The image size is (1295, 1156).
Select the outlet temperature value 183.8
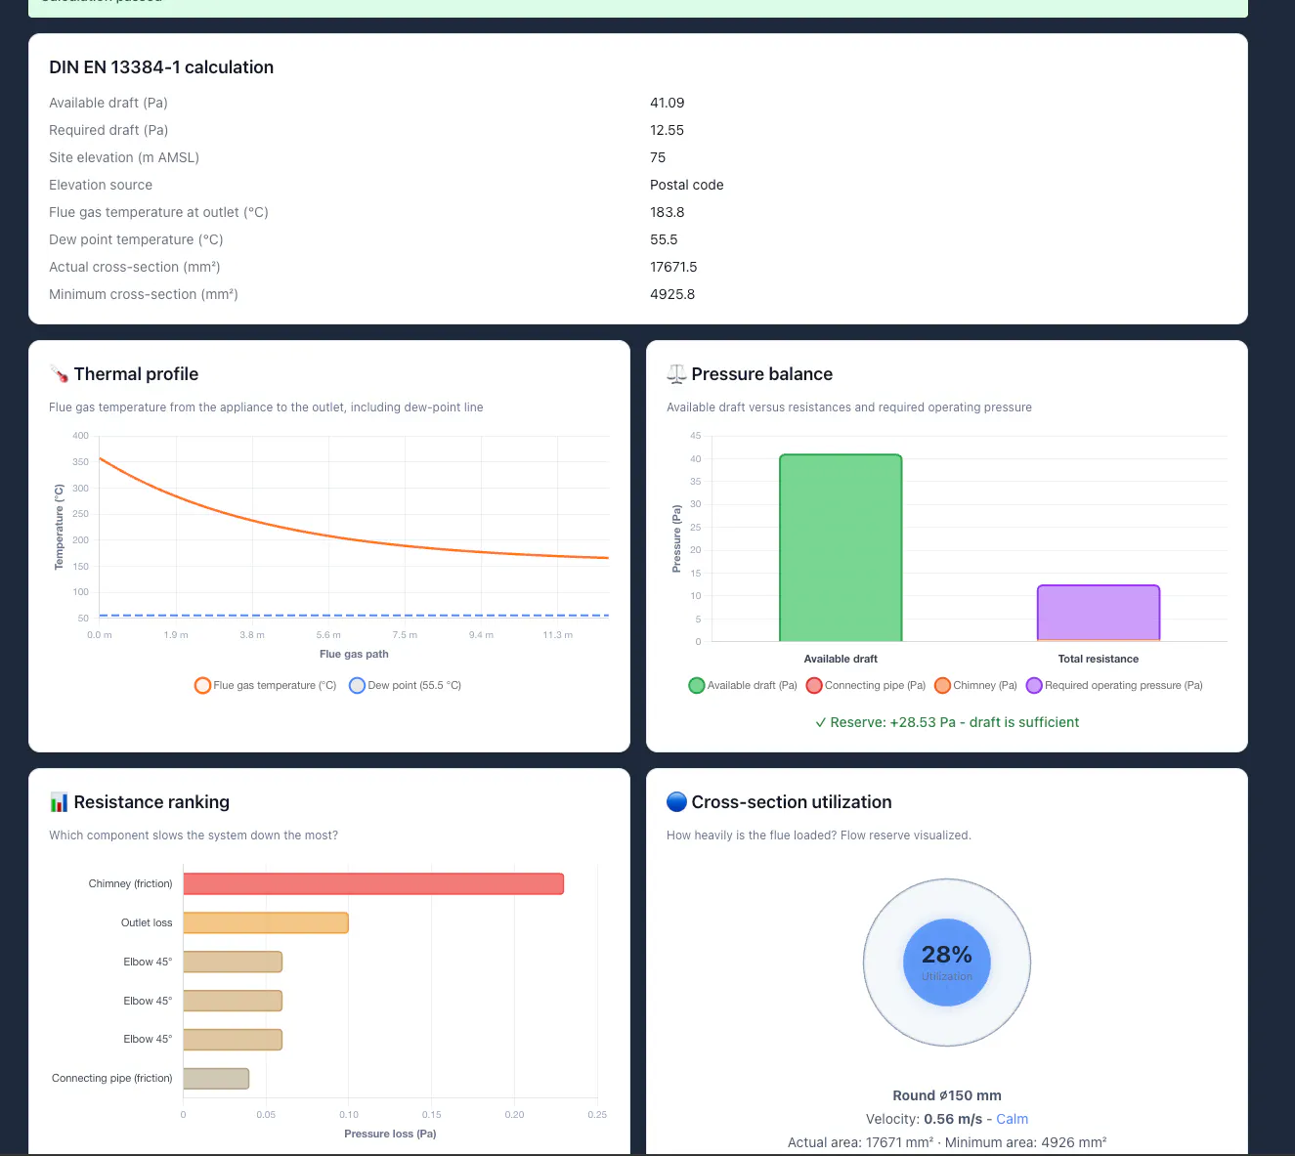pos(668,212)
